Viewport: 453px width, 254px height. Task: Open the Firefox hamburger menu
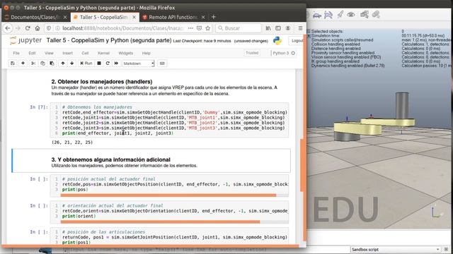pos(300,28)
